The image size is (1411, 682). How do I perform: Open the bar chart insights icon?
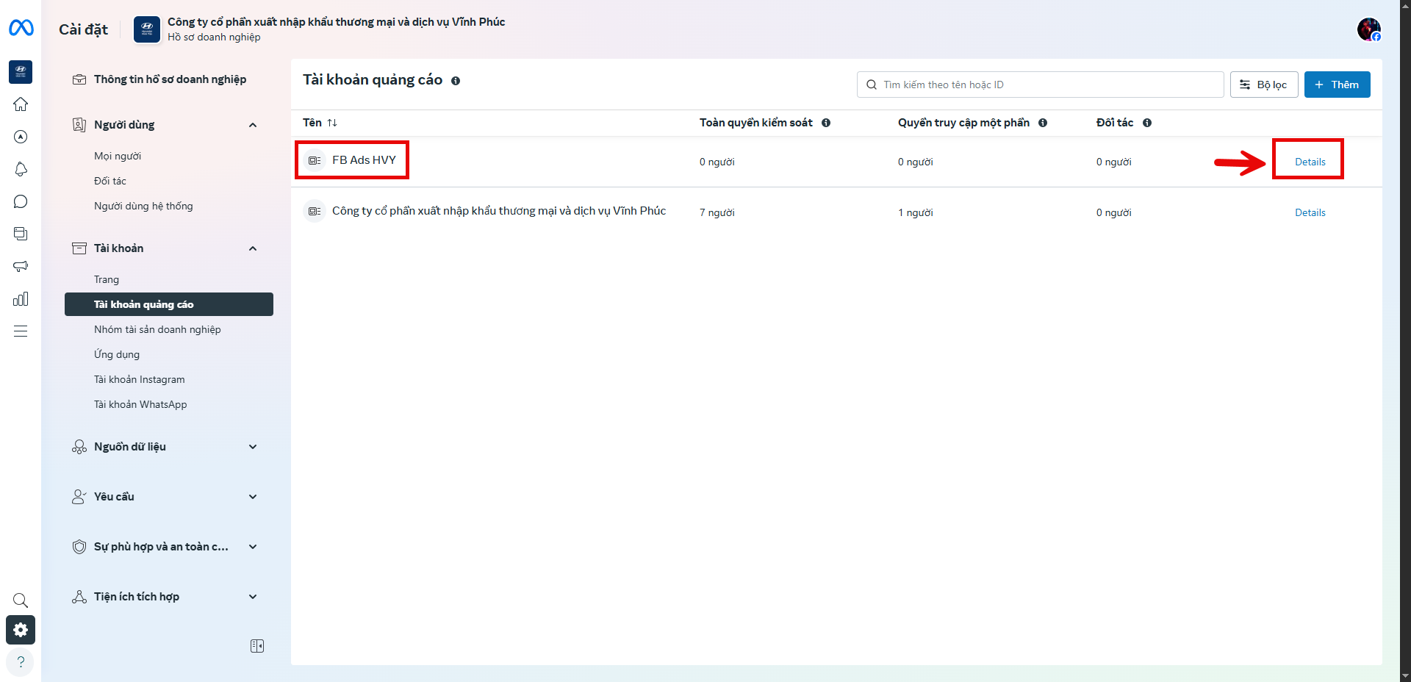(21, 298)
